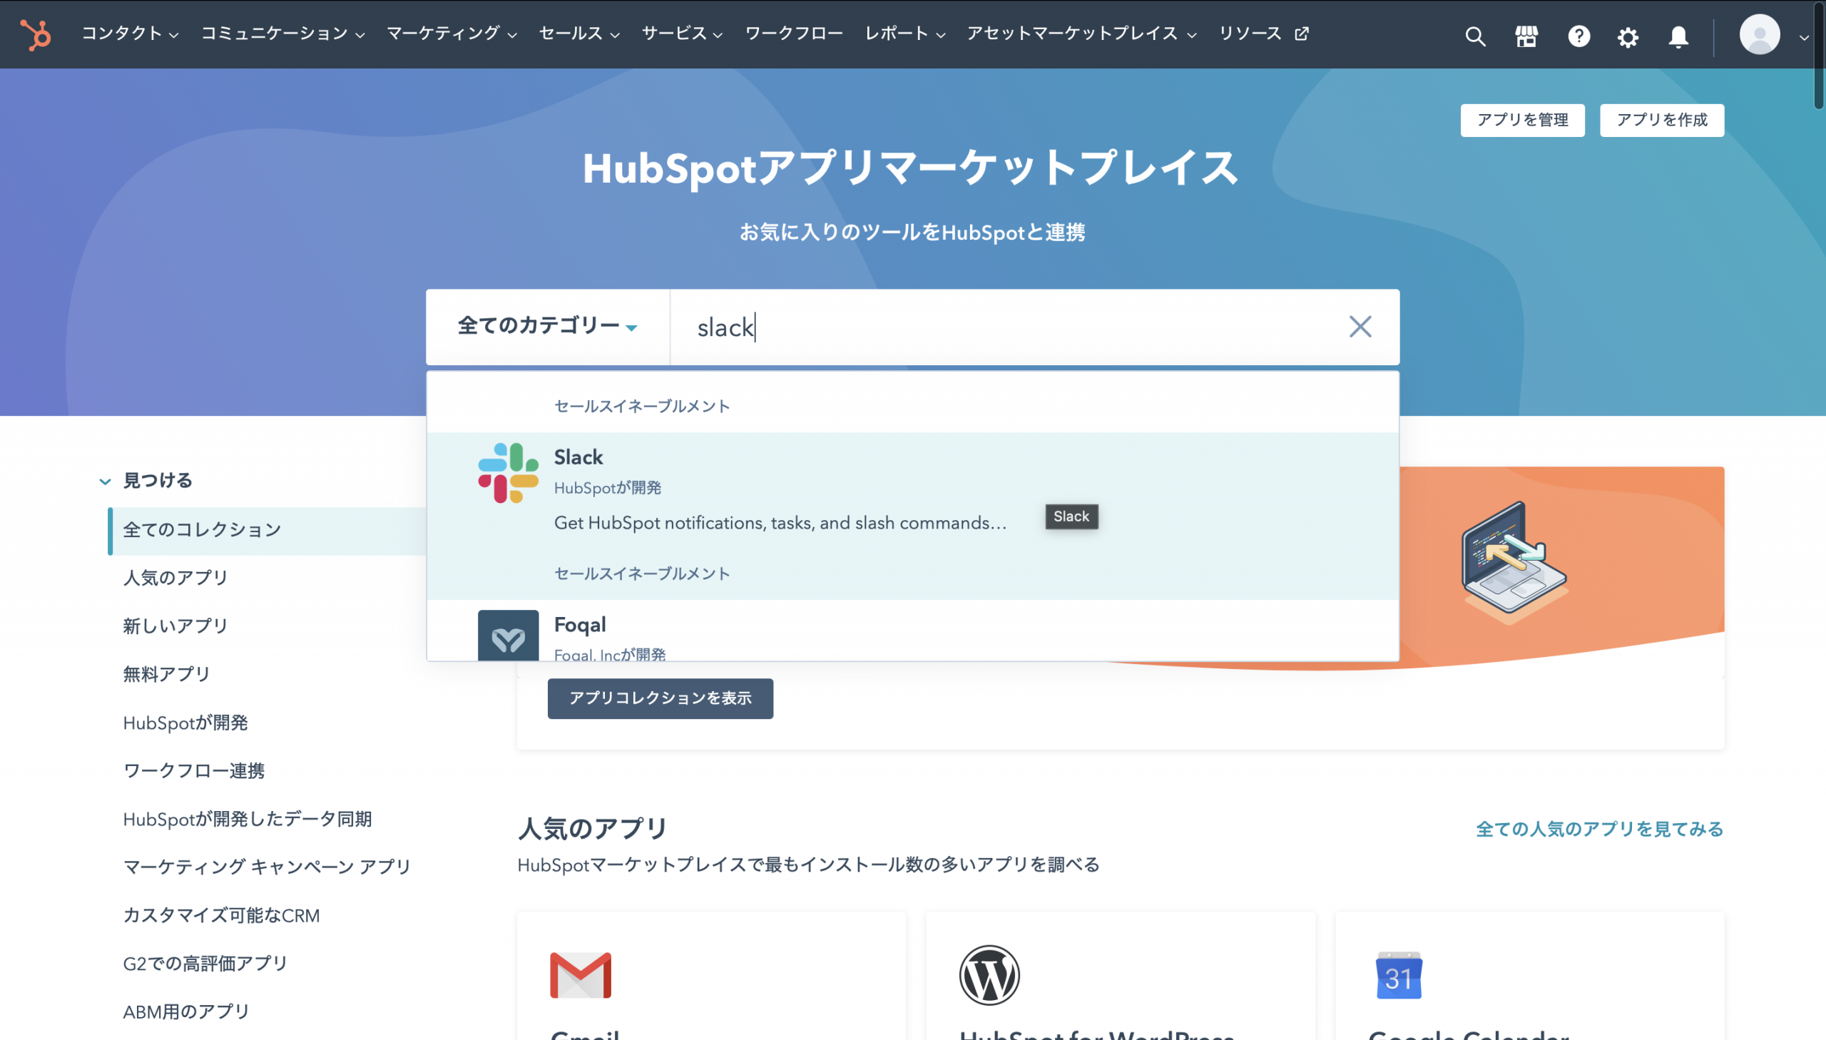This screenshot has height=1040, width=1826.
Task: Clear the search field with X icon
Action: coord(1360,327)
